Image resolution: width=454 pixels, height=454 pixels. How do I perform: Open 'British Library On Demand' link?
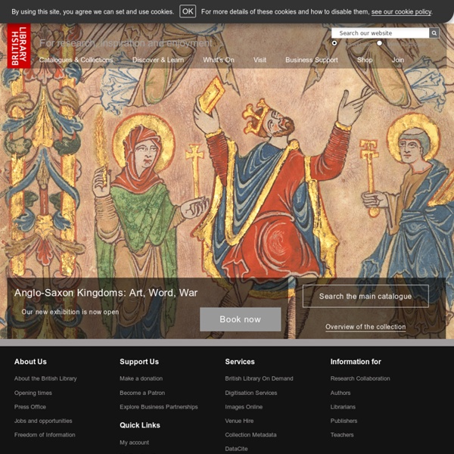click(x=259, y=378)
